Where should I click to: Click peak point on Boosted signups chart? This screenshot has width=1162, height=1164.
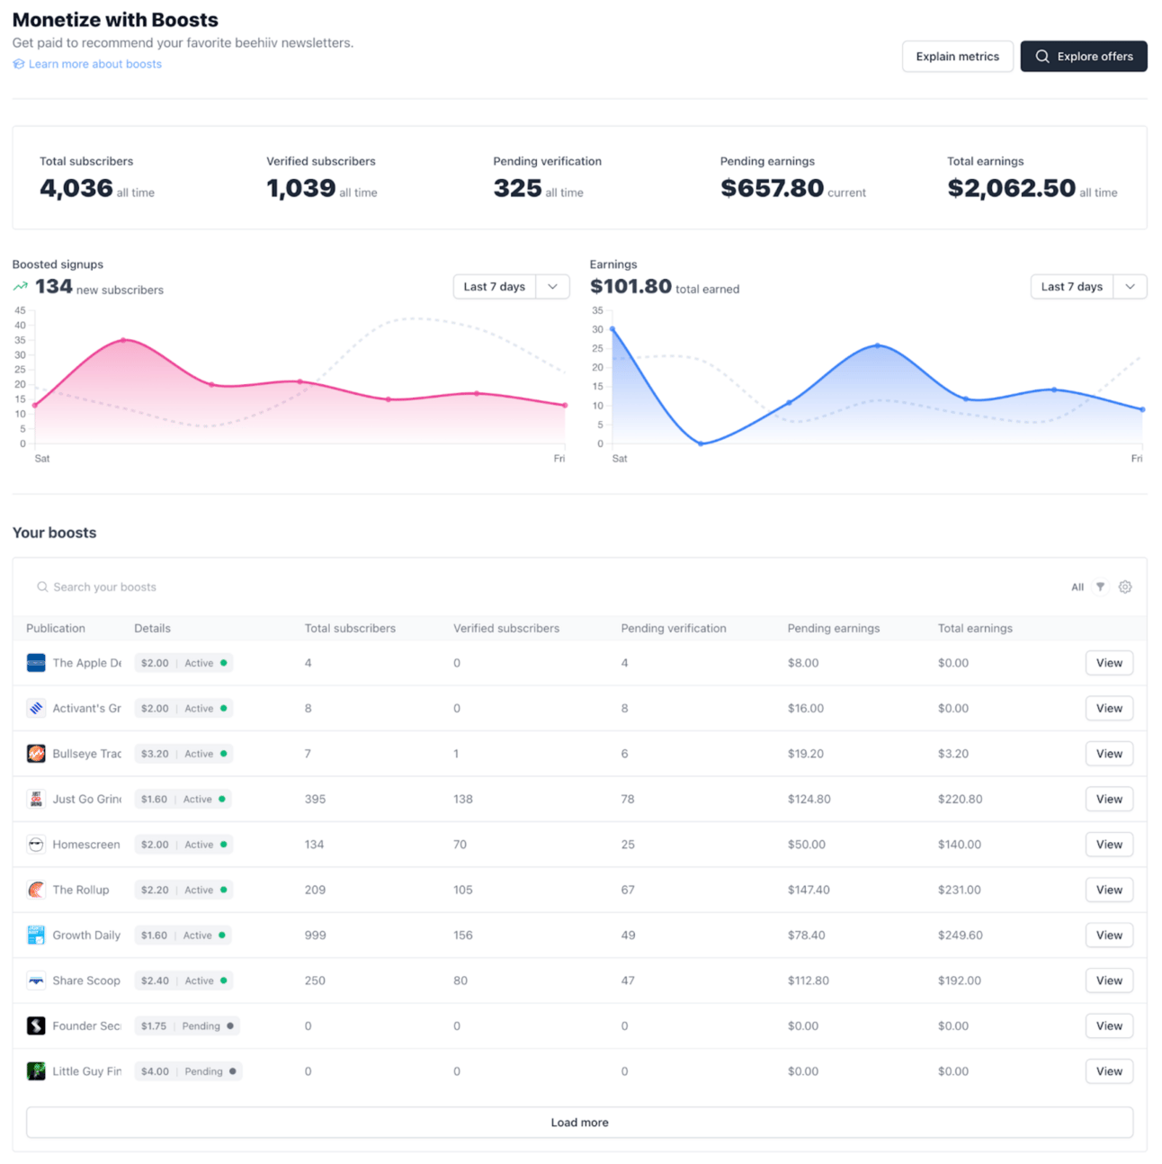pyautogui.click(x=123, y=340)
